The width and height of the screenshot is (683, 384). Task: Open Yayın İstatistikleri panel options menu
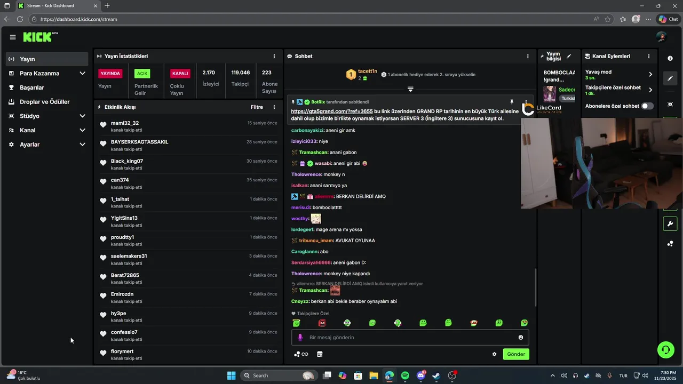click(x=274, y=56)
